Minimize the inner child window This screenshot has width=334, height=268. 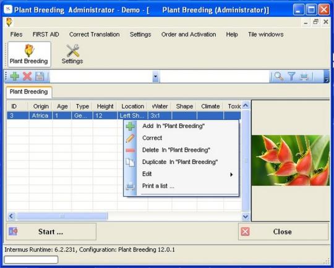pos(306,22)
